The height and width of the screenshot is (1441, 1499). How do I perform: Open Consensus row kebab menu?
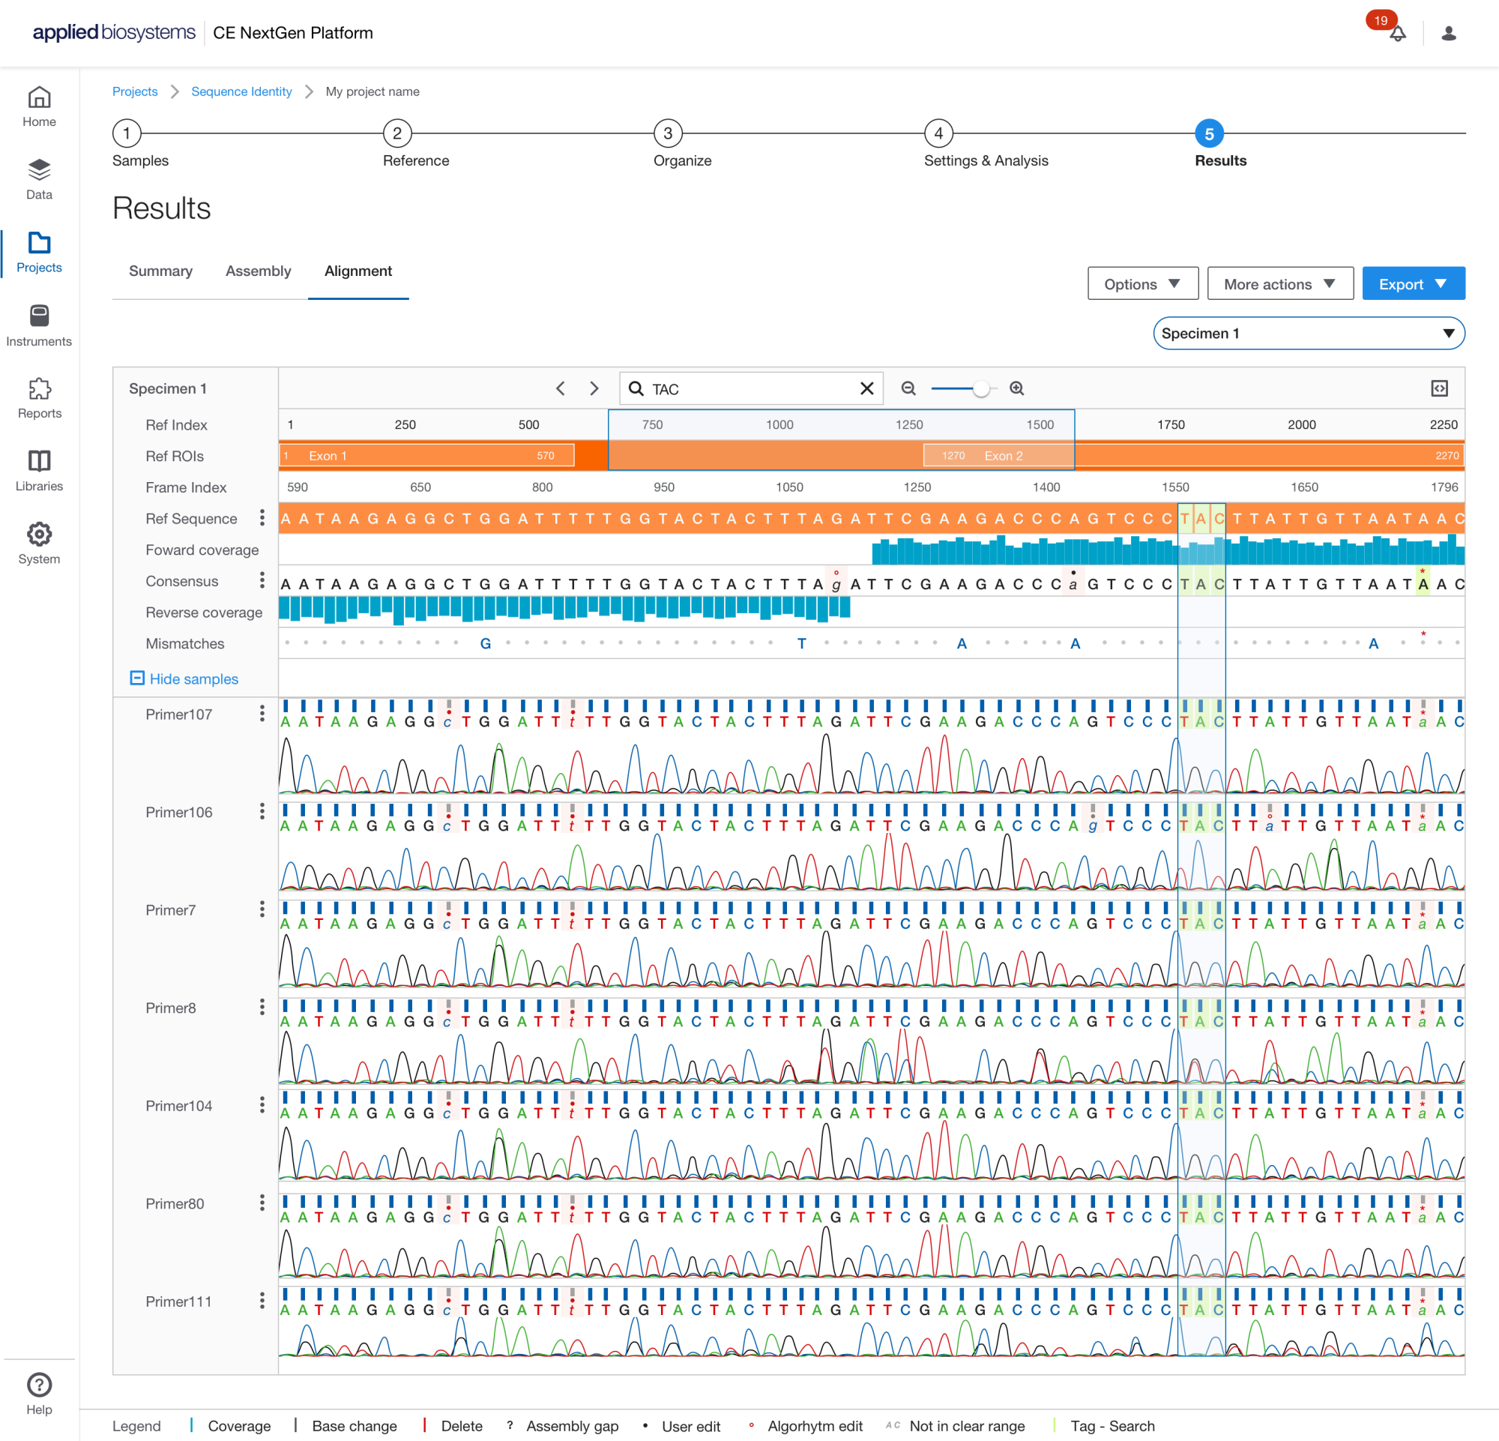(x=262, y=580)
